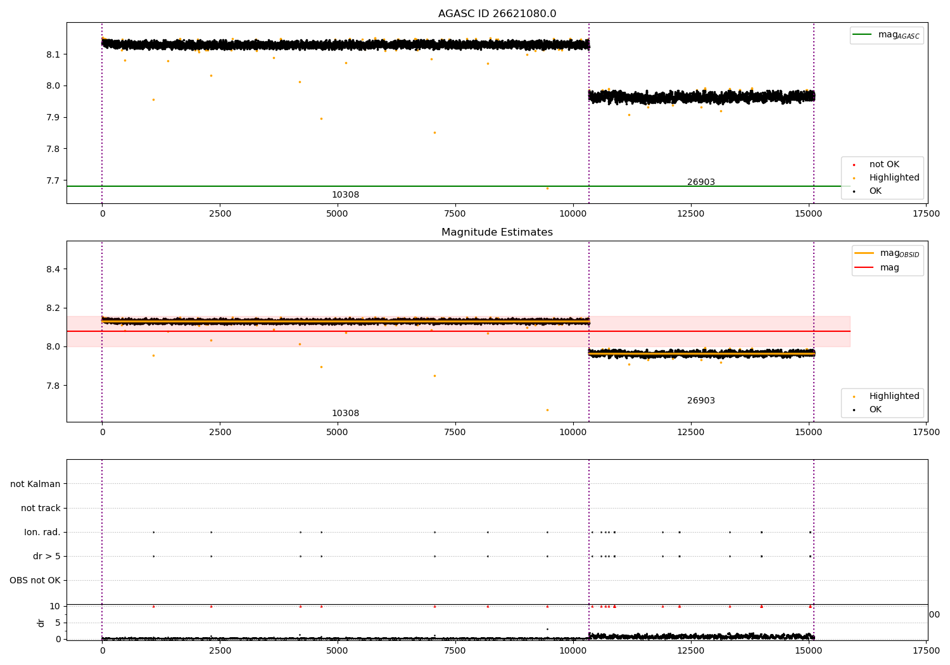Click the '7.8' y-tick in top plot
The width and height of the screenshot is (950, 665).
[x=53, y=149]
